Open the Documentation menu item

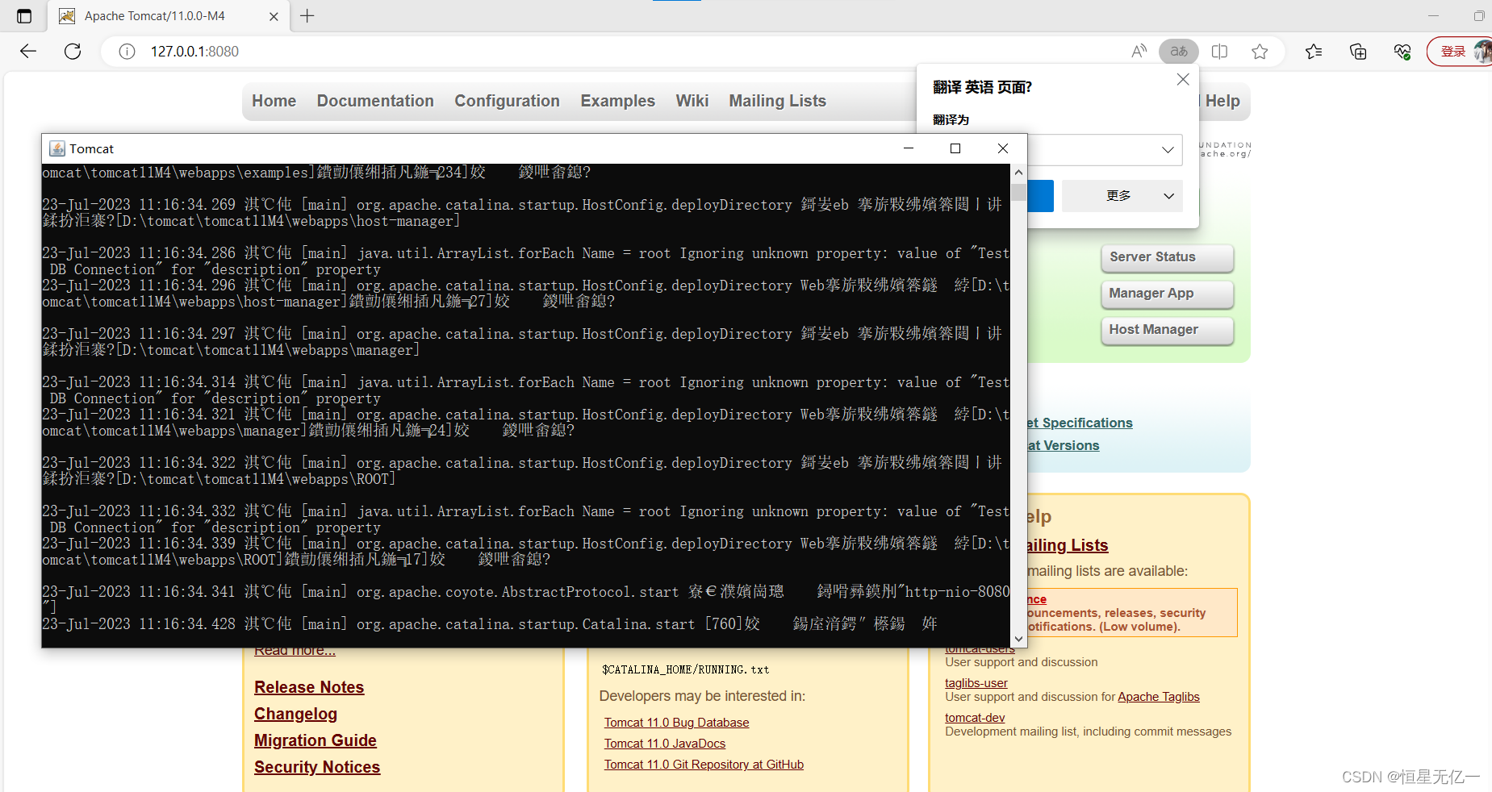(375, 100)
